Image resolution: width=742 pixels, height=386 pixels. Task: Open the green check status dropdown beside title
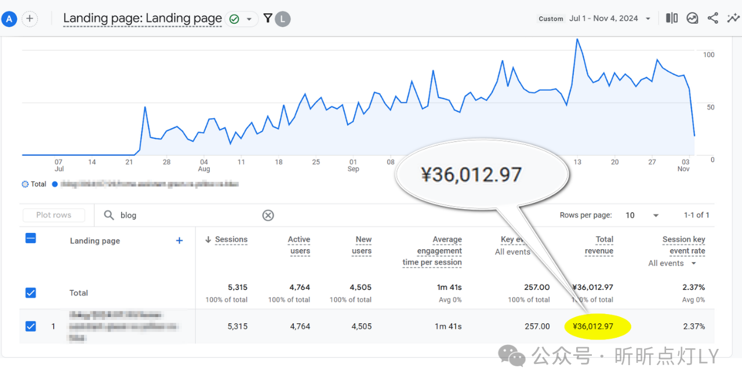241,19
